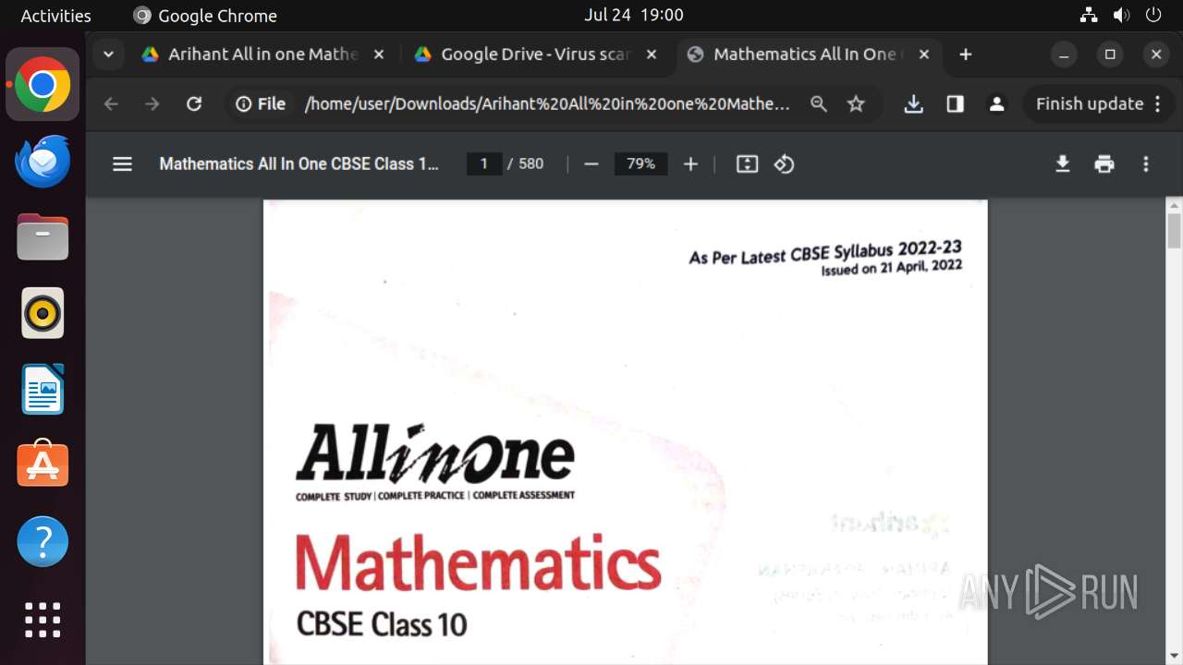Bookmark this tab with star icon
Viewport: 1183px width, 665px height.
[857, 104]
